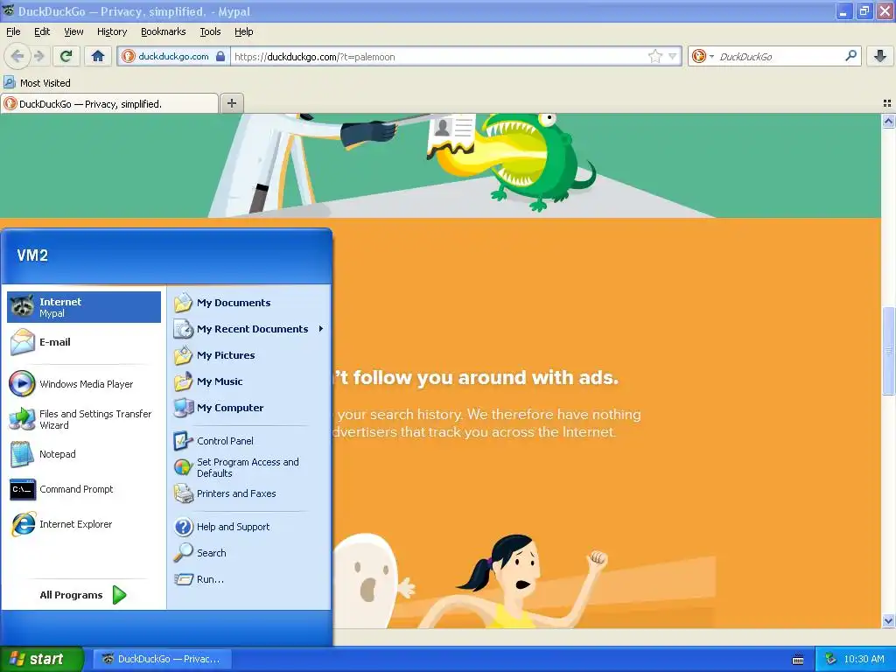This screenshot has height=672, width=896.
Task: Open the Run dialog
Action: pyautogui.click(x=249, y=579)
